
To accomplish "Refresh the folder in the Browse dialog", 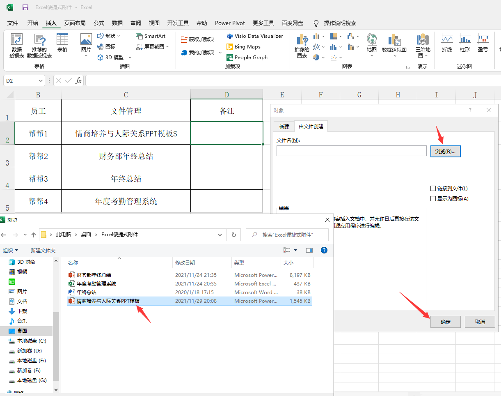I will click(x=233, y=235).
